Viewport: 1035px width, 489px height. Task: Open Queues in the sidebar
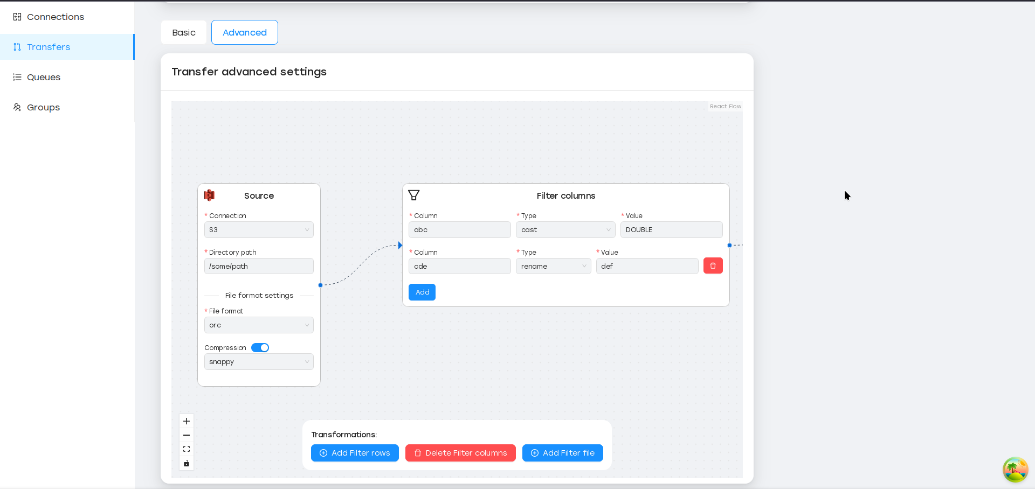point(44,77)
